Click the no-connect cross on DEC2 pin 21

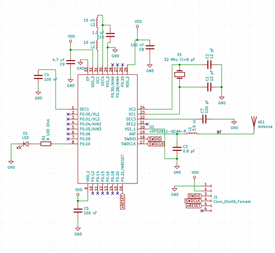(x=148, y=124)
